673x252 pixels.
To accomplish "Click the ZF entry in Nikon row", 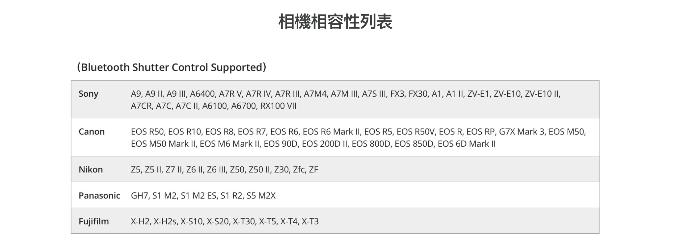I will click(x=313, y=169).
